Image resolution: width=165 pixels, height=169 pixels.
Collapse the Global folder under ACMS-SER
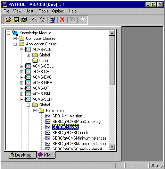[28, 105]
